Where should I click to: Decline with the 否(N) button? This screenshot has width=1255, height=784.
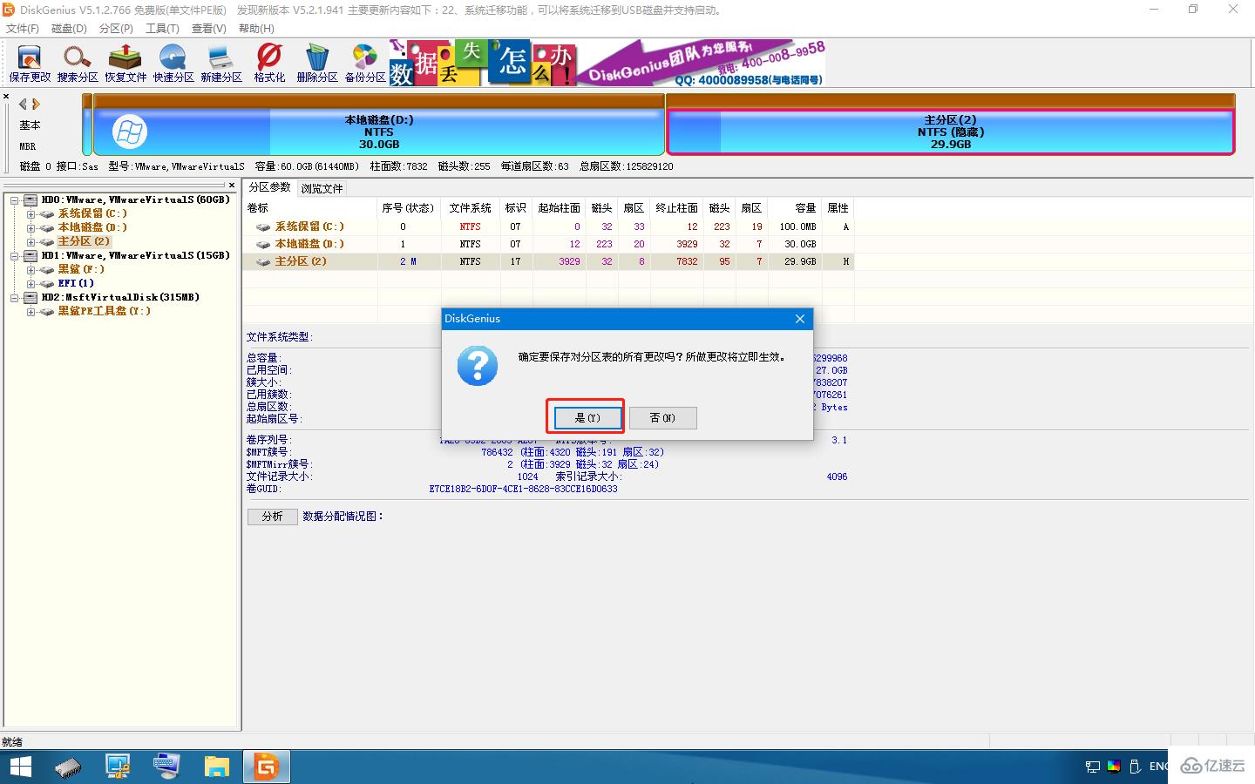click(662, 418)
